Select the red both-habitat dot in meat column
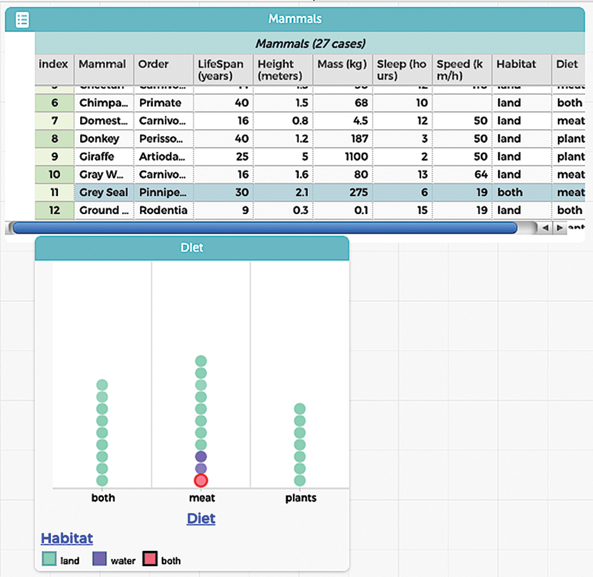 coord(202,480)
